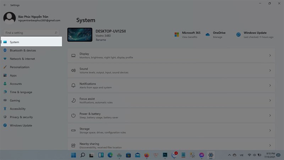The image size is (284, 160).
Task: Open Network & internet settings
Action: 22,59
